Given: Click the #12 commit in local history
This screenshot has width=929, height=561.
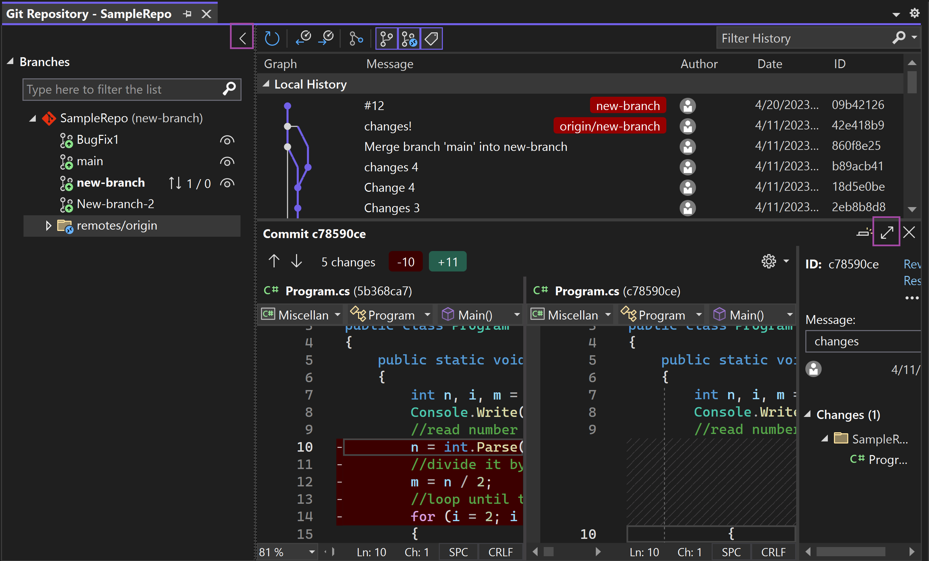Looking at the screenshot, I should pyautogui.click(x=373, y=105).
